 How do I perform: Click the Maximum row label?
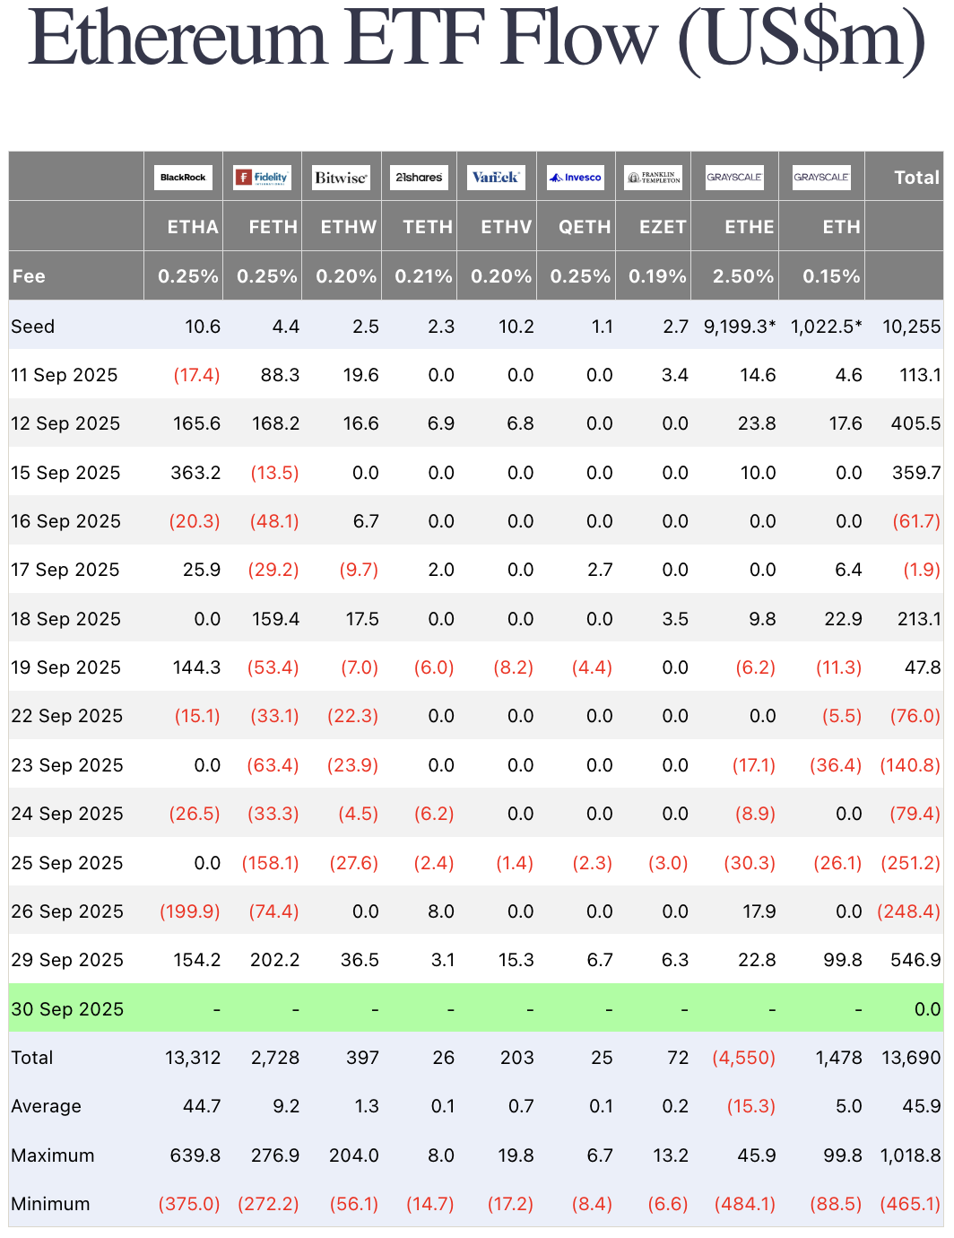click(x=52, y=1155)
